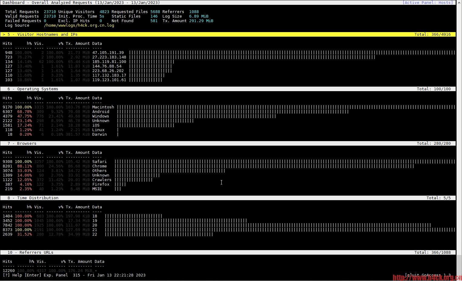The image size is (462, 281).
Task: Click the Tx. Amount 291.29 MiB value
Action: pos(201,21)
